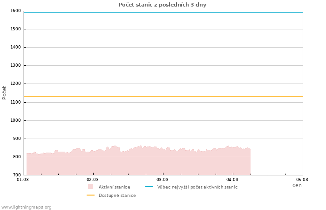Image resolution: width=326 pixels, height=210 pixels.
Task: Click the blue legend line marker
Action: [x=149, y=187]
